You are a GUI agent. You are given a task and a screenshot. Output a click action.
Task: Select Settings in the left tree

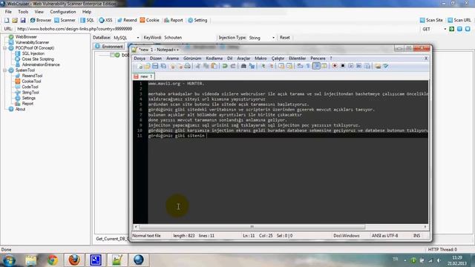click(x=28, y=98)
